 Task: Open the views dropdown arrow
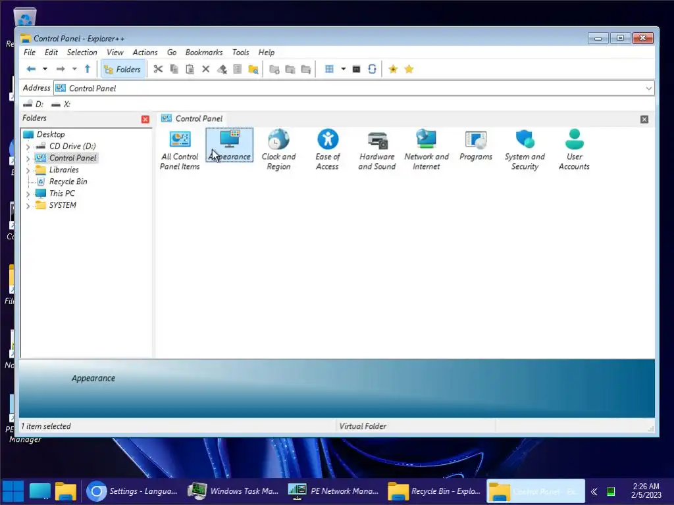pos(343,69)
